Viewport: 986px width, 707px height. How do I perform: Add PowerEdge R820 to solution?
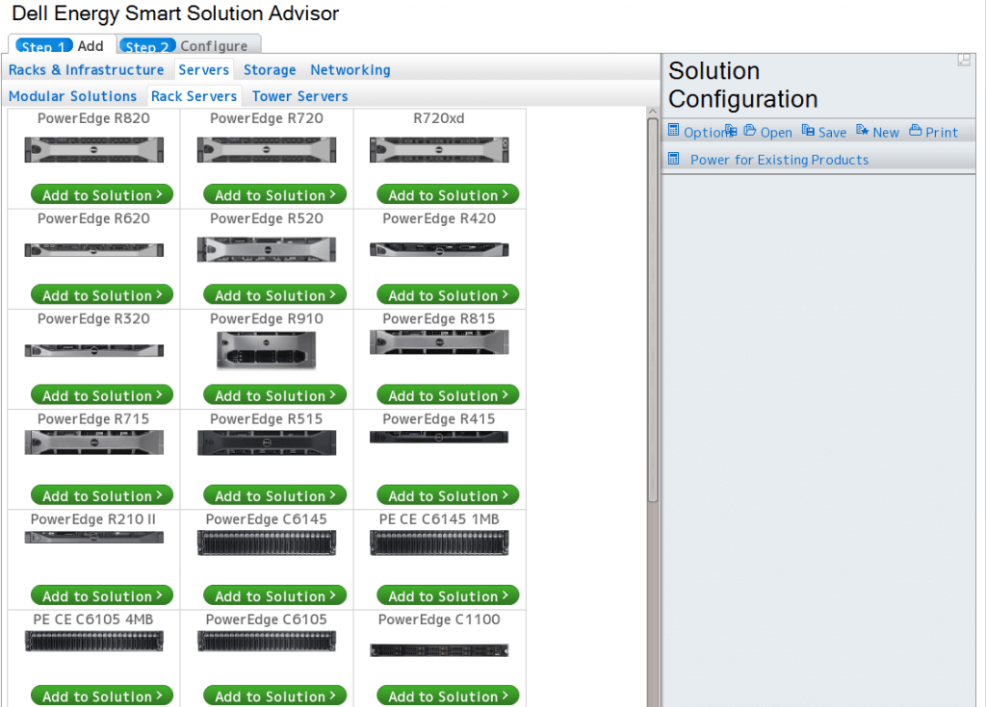coord(102,195)
